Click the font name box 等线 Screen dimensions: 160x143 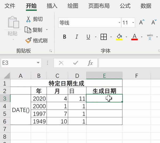[90, 23]
